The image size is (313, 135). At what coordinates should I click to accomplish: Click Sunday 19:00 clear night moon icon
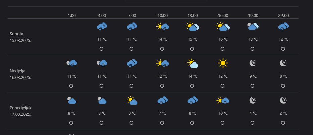(253, 63)
